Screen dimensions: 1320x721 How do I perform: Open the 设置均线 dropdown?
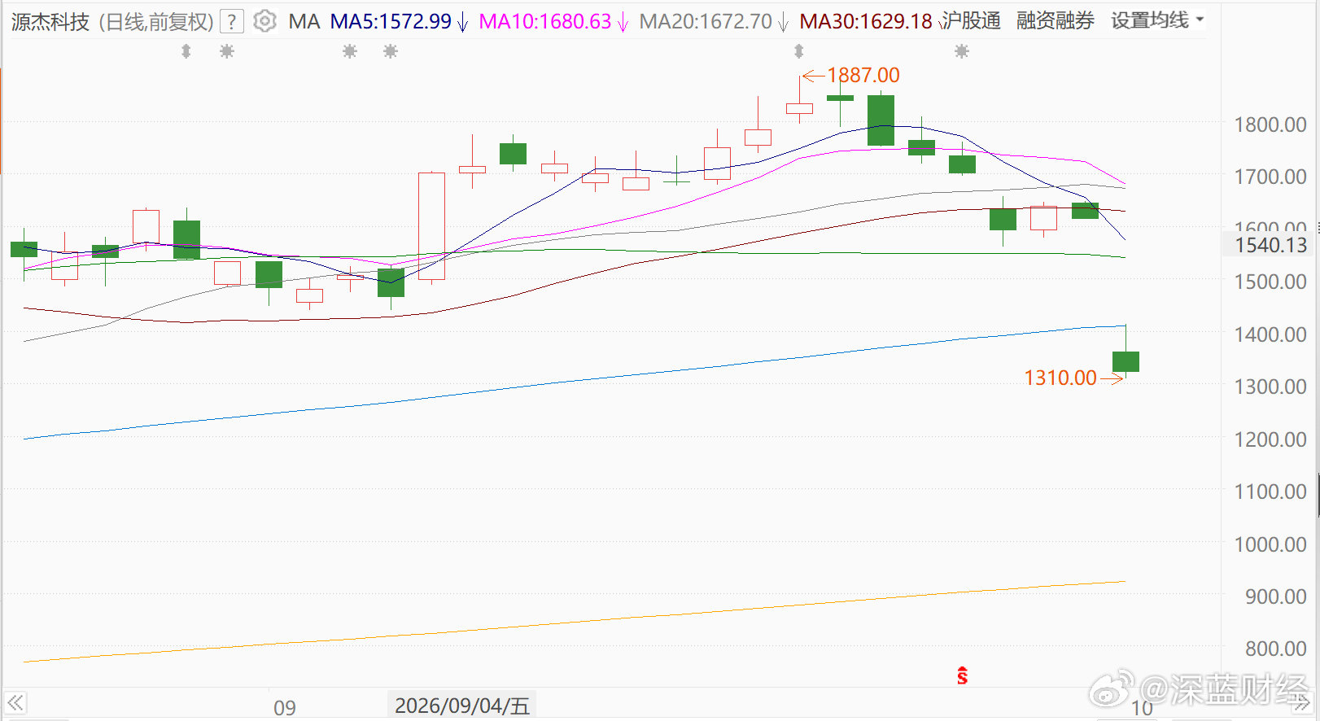point(1157,20)
